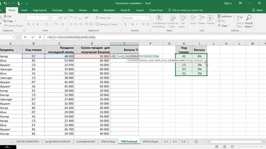Viewport: 266px width, 149px height.
Task: Select cell containing 53 000
Action: 59,60
